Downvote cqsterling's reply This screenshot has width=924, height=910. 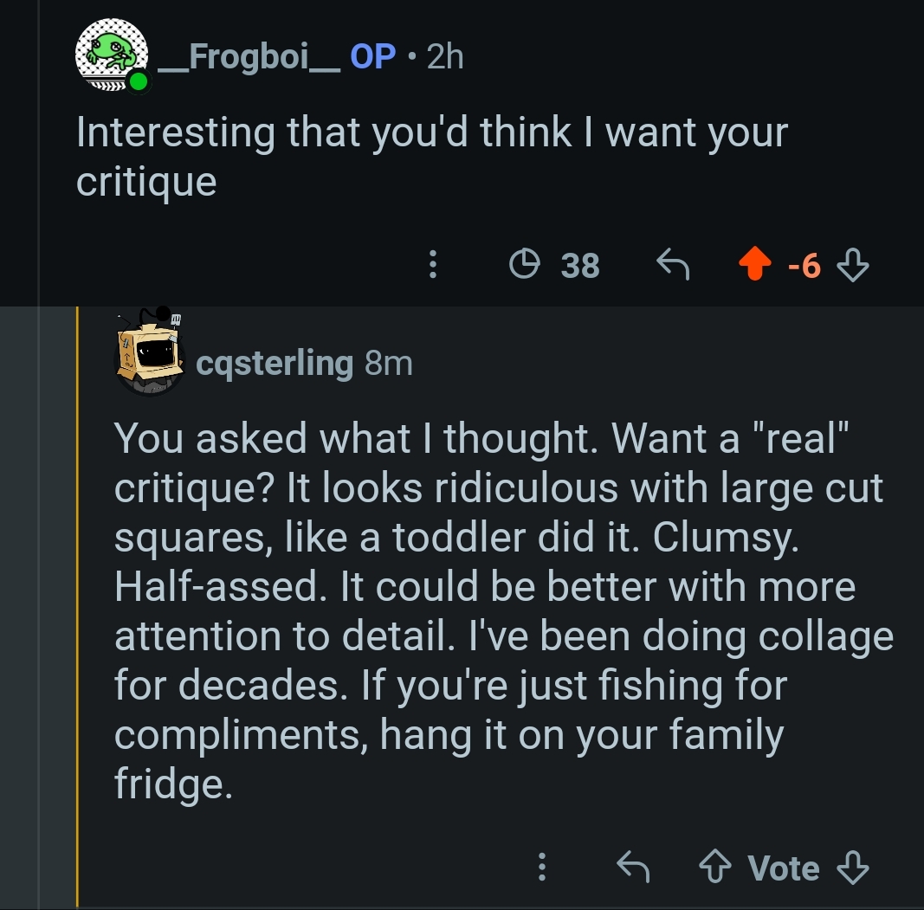(x=854, y=868)
